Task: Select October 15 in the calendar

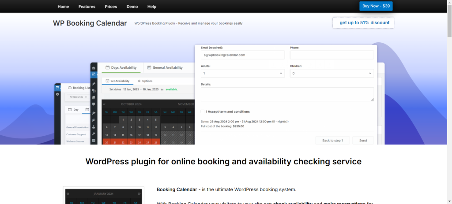Action: click(123, 135)
